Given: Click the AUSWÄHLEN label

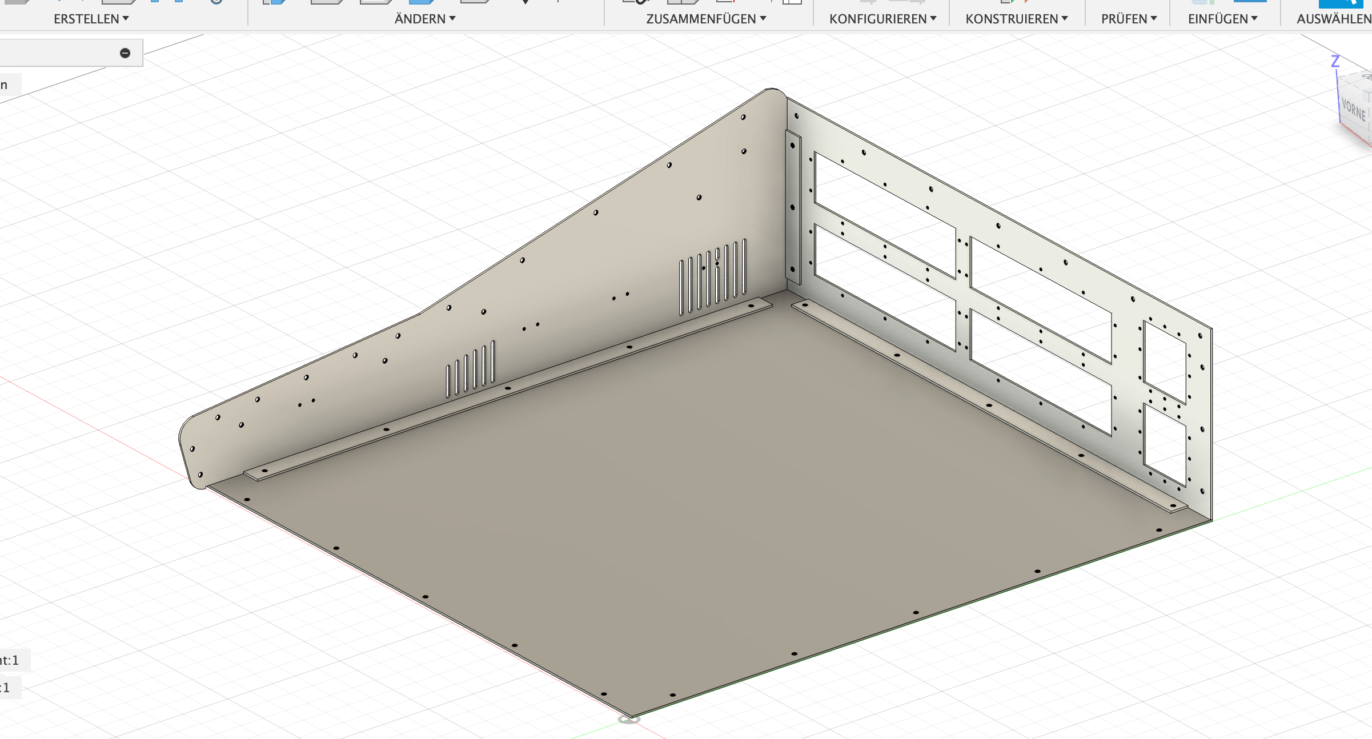Looking at the screenshot, I should [x=1333, y=19].
